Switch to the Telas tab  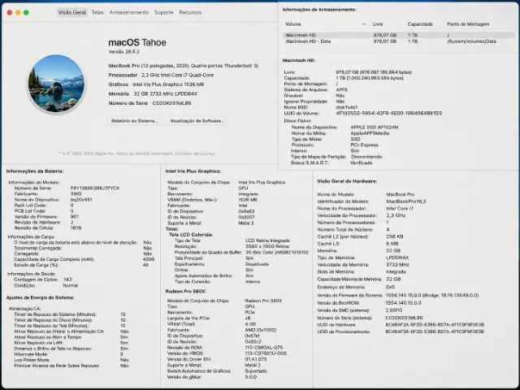pyautogui.click(x=97, y=12)
